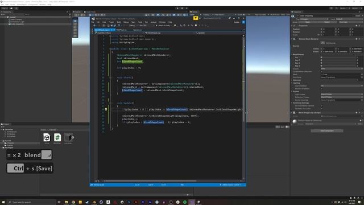Toggle Update When Offscreen checkbox
The height and width of the screenshot is (205, 364).
(x=322, y=72)
